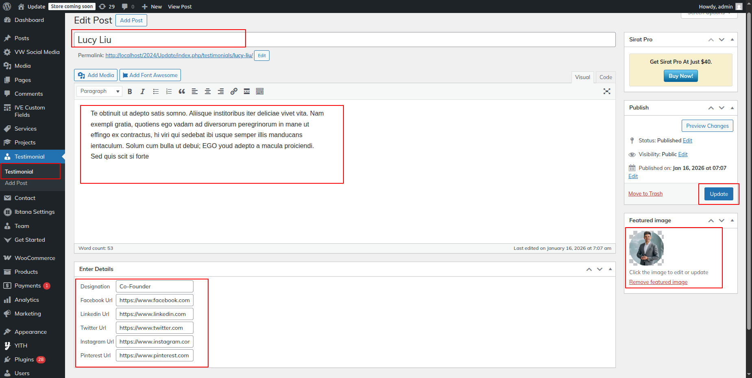Toggle bold formatting in editor toolbar
This screenshot has width=752, height=378.
[130, 92]
